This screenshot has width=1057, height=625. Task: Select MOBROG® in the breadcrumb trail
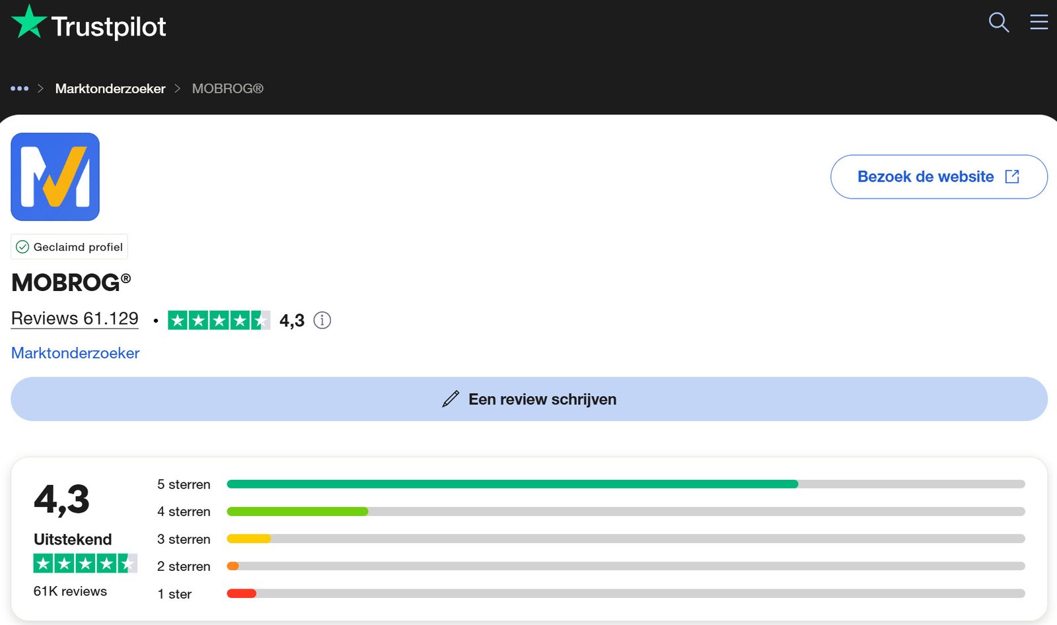[x=227, y=88]
